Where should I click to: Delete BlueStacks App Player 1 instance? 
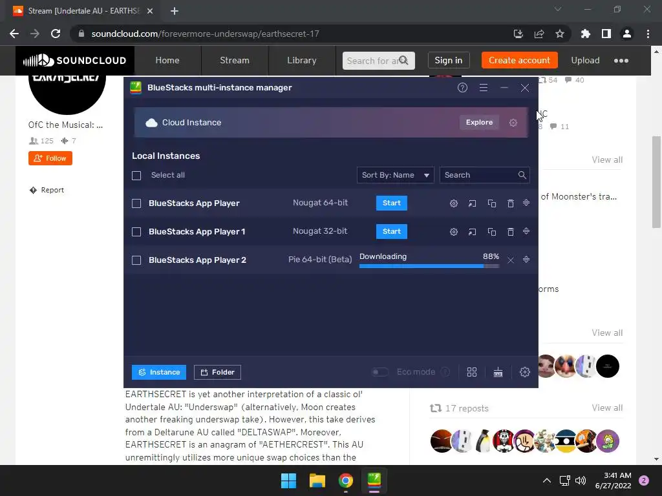(x=511, y=232)
